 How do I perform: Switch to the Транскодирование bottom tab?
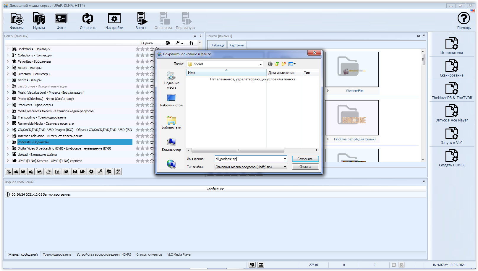pos(57,254)
